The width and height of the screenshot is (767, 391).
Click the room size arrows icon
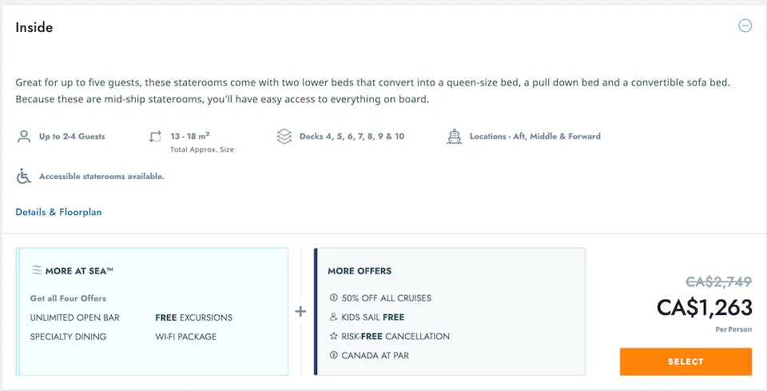[155, 137]
